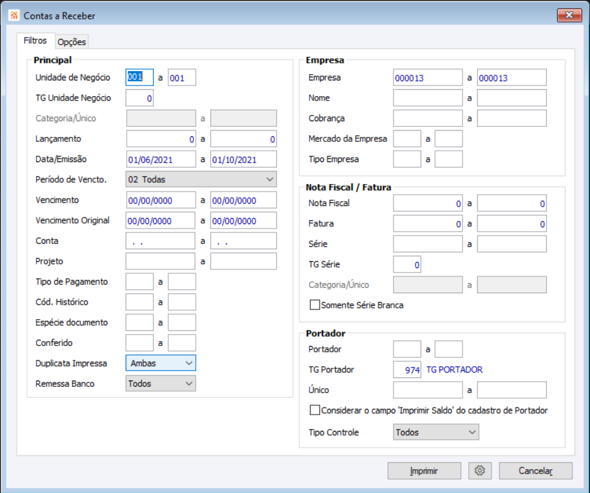The image size is (590, 493).
Task: Click the app icon in title bar
Action: tap(14, 15)
